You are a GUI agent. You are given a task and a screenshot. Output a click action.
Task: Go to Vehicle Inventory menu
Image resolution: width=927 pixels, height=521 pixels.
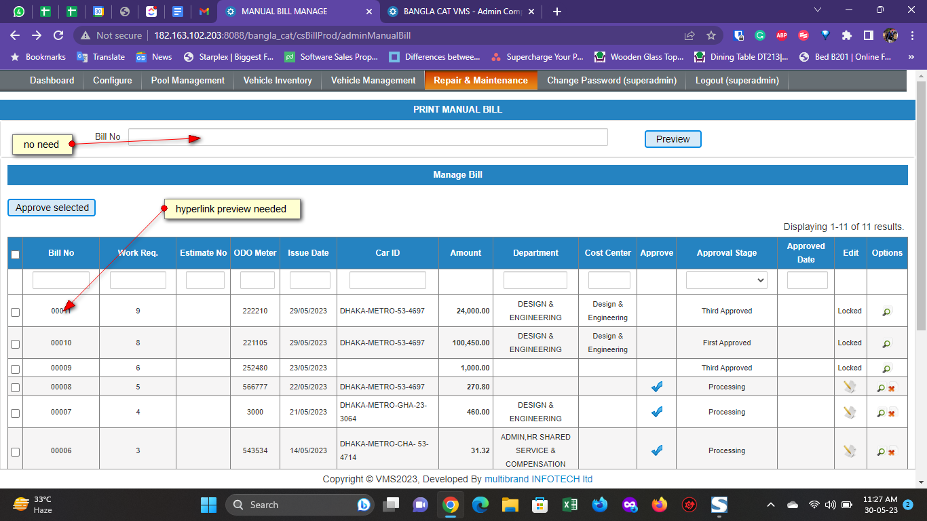click(278, 80)
